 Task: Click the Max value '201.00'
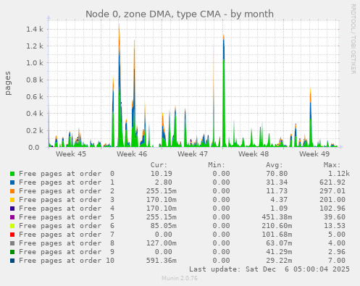click(332, 200)
